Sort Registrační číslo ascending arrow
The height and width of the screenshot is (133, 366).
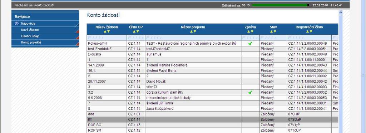tap(308, 31)
